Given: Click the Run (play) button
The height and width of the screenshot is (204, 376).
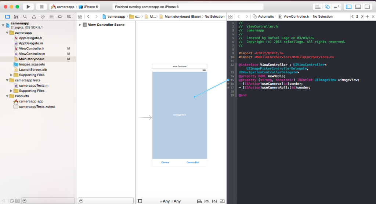Looking at the screenshot, I should point(28,7).
